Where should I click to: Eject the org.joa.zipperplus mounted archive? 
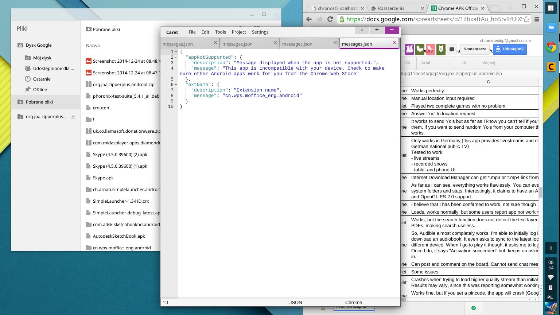73,117
